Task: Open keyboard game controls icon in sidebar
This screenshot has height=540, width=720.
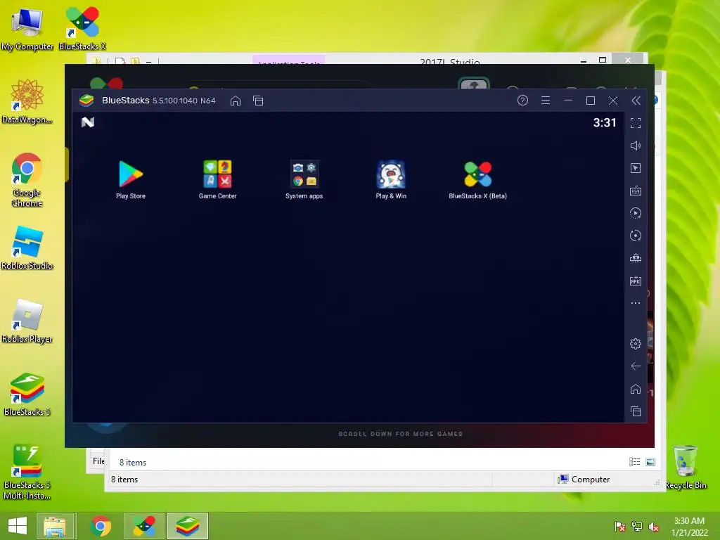Action: click(636, 191)
